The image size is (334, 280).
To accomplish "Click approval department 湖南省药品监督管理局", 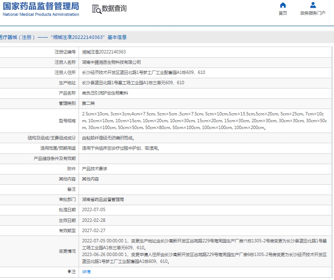I will (x=103, y=199).
